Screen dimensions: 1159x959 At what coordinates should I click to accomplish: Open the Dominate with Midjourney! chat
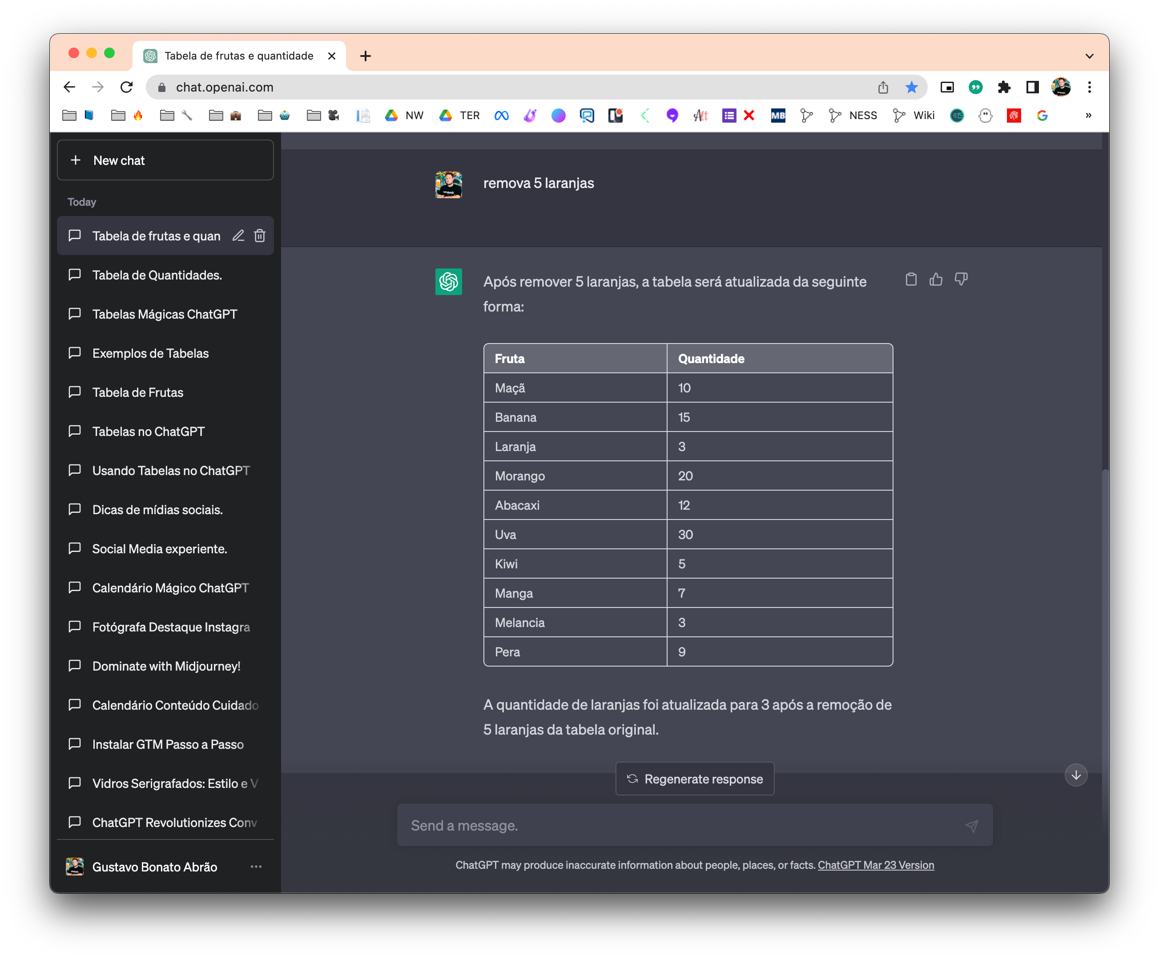165,666
